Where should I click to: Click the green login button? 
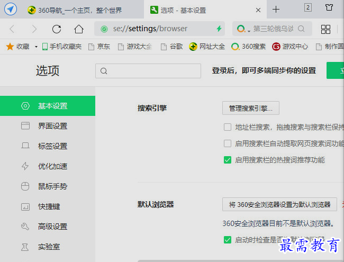[x=335, y=70]
